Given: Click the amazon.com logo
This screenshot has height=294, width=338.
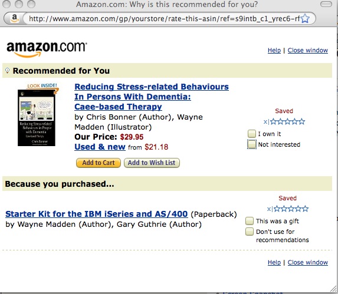Looking at the screenshot, I should [47, 49].
